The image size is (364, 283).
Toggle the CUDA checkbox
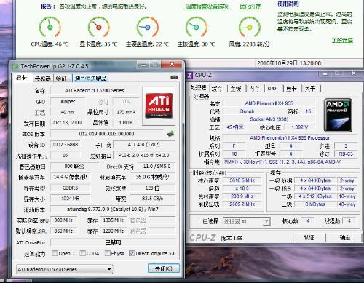(x=83, y=253)
